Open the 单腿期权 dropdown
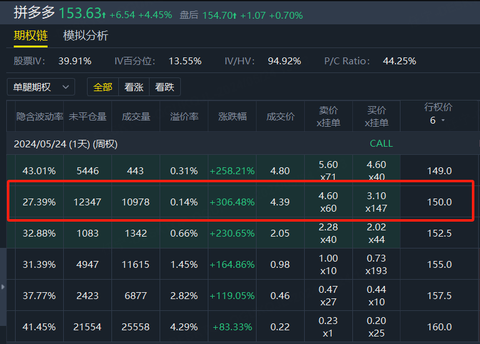 (41, 87)
